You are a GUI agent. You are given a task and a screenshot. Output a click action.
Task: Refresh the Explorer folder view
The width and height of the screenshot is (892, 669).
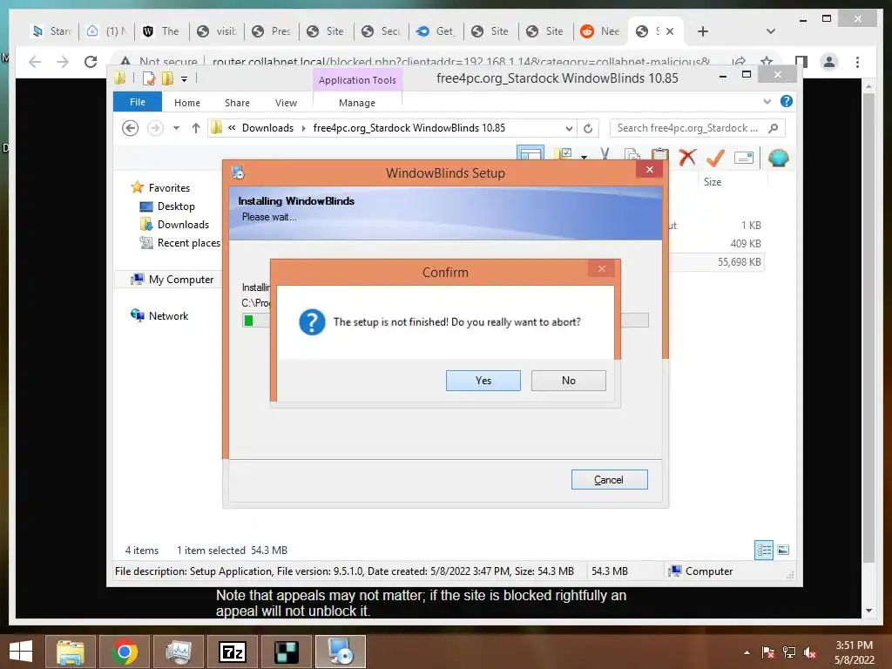coord(588,128)
